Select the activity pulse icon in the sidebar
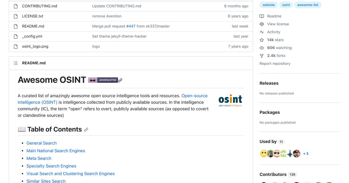 tap(261, 32)
